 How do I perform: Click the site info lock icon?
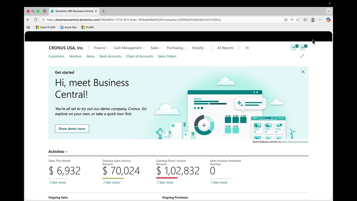[43, 20]
